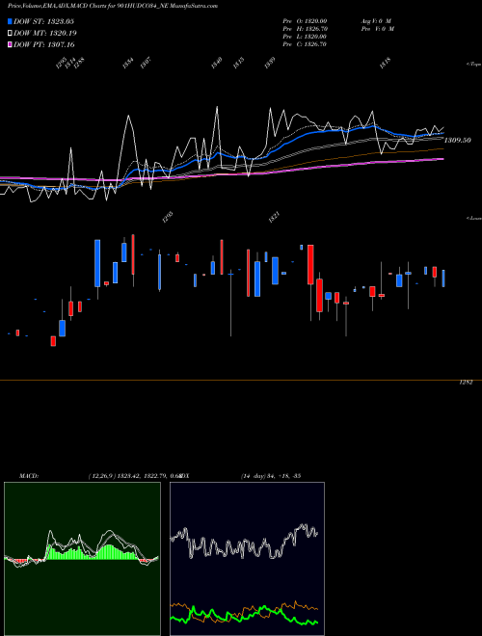Click the white DOW MT legend swatch
Screen dimensions: 482x636
(10, 34)
